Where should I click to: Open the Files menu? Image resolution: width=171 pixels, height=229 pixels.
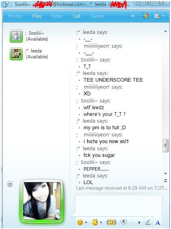37,16
